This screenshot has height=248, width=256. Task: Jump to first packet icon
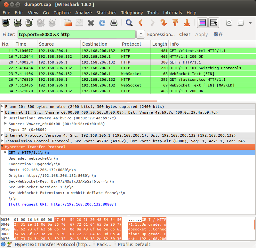[x=175, y=23]
